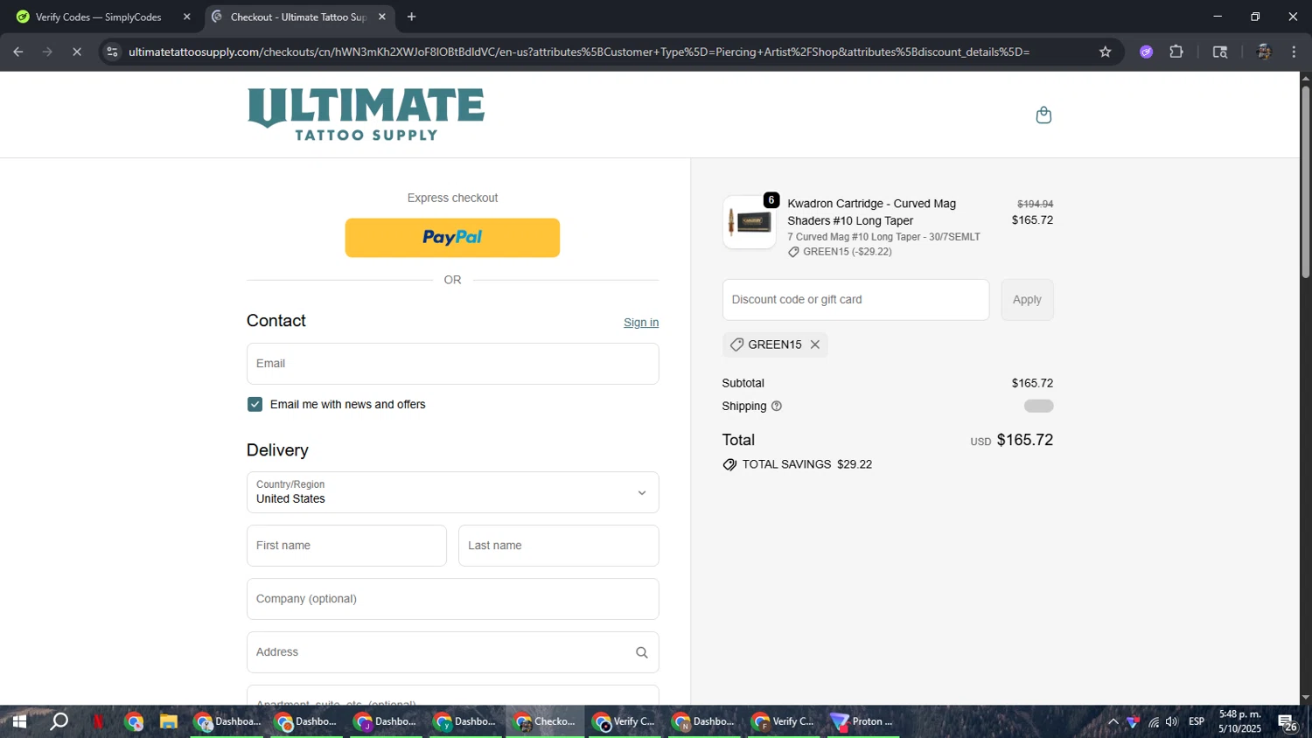This screenshot has height=738, width=1312.
Task: Click the volume speaker tray icon
Action: coord(1172,721)
